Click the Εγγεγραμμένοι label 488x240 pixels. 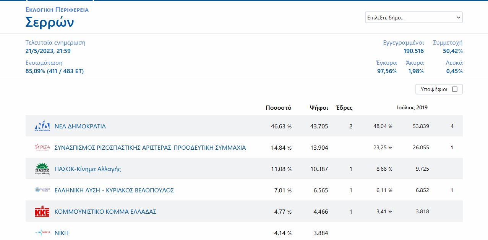[404, 43]
